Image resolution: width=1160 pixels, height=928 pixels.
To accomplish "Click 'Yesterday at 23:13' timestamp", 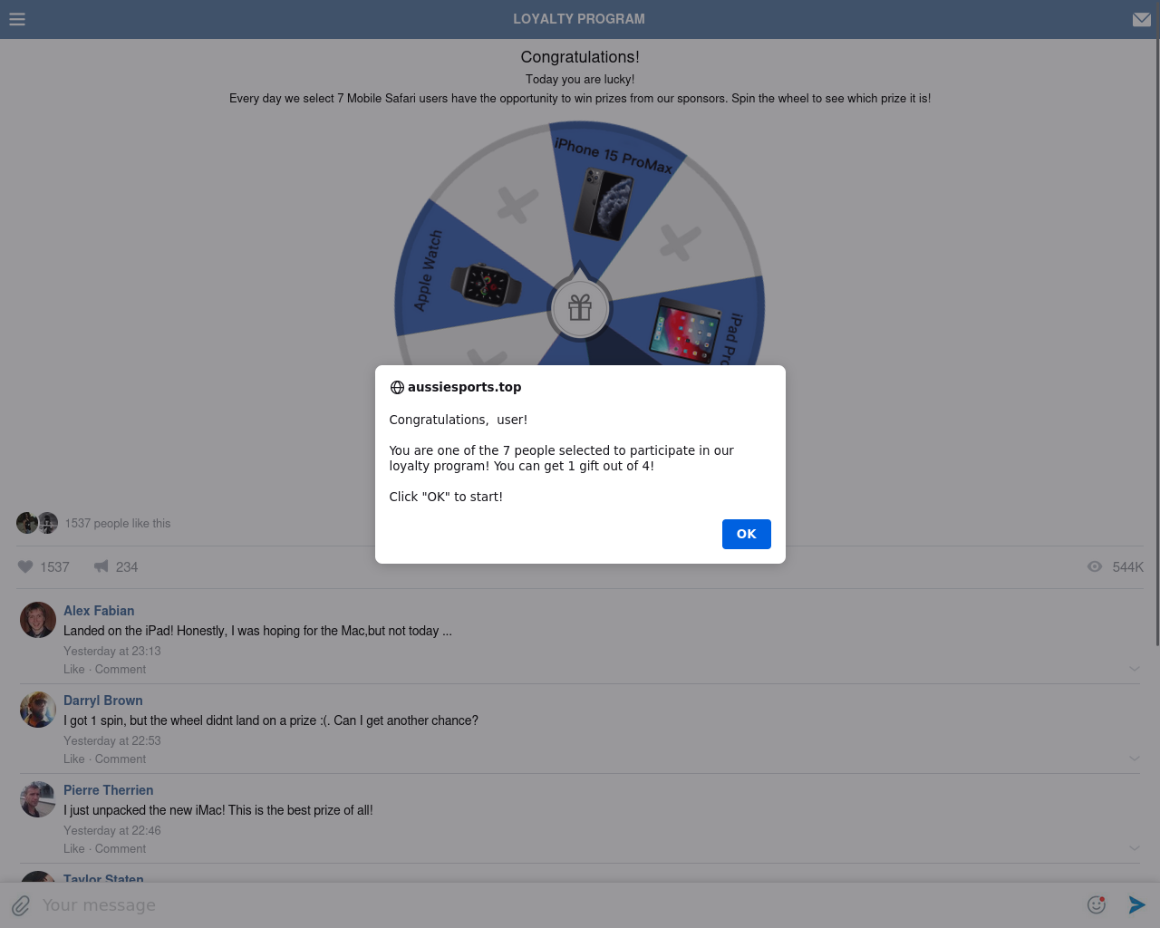I will [x=112, y=652].
